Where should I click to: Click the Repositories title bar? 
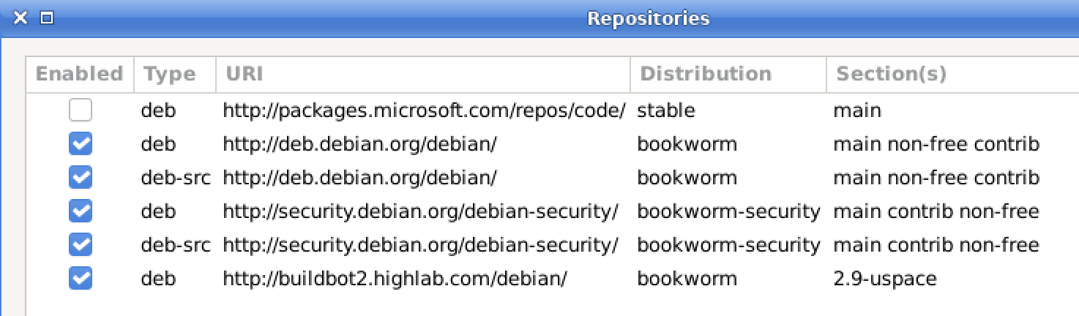tap(649, 18)
